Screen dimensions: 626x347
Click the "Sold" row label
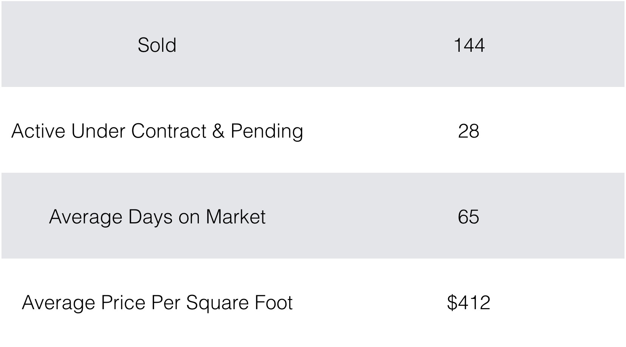(157, 45)
